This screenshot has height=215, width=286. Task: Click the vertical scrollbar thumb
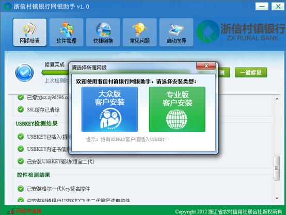point(277,168)
